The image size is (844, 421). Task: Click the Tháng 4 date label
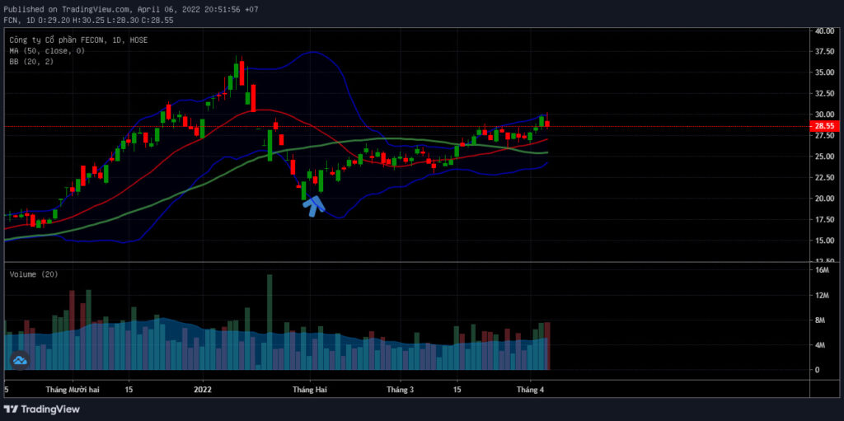pos(531,389)
